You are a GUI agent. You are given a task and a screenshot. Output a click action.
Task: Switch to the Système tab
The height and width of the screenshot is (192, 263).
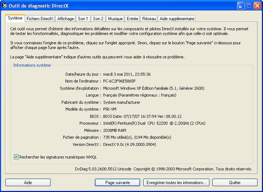[x=15, y=18]
